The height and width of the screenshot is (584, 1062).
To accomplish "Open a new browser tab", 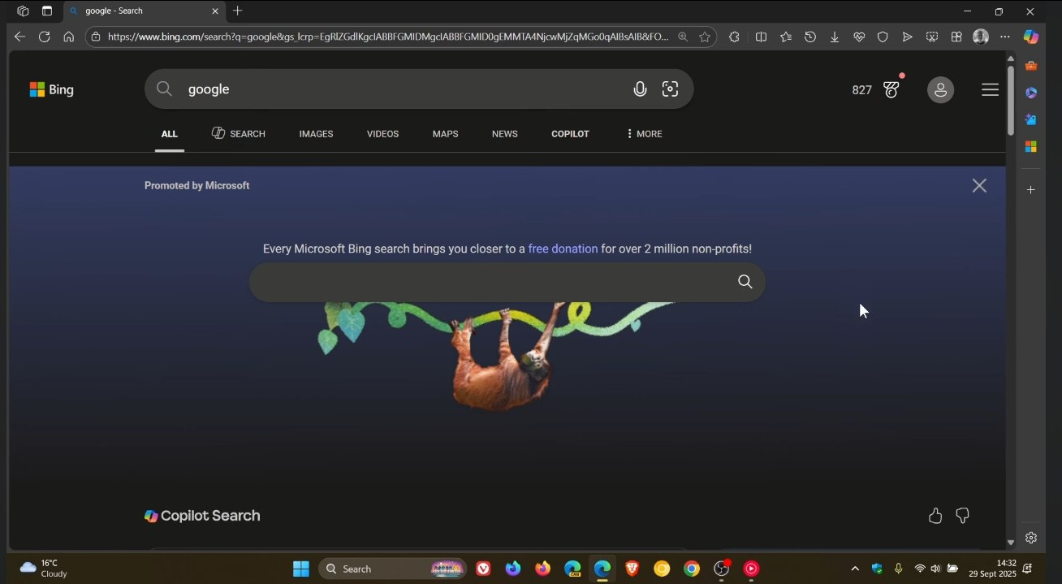I will pyautogui.click(x=237, y=11).
